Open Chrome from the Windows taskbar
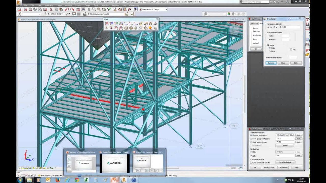The height and width of the screenshot is (183, 326). click(x=77, y=180)
